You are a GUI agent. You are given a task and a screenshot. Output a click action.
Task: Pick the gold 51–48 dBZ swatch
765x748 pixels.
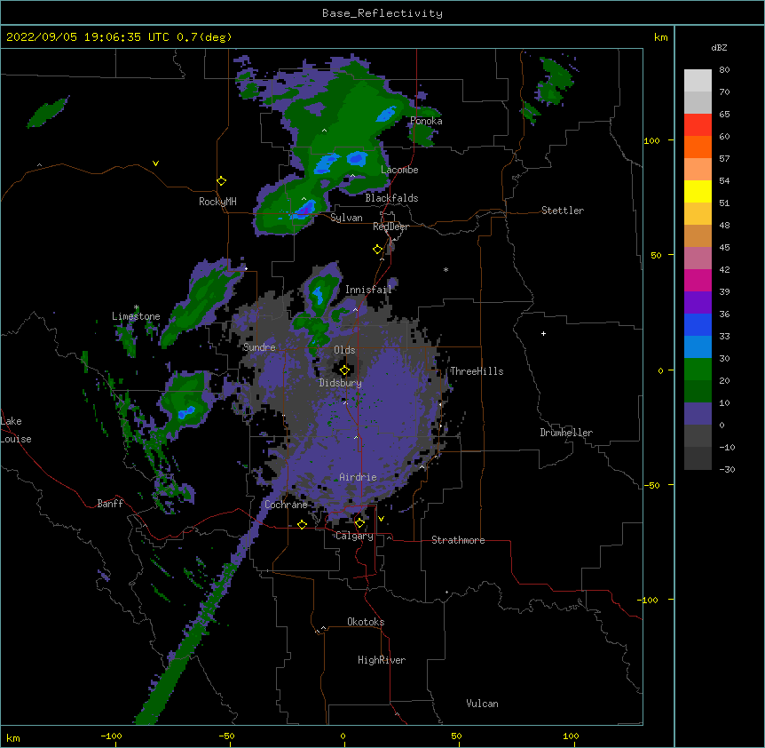(698, 214)
